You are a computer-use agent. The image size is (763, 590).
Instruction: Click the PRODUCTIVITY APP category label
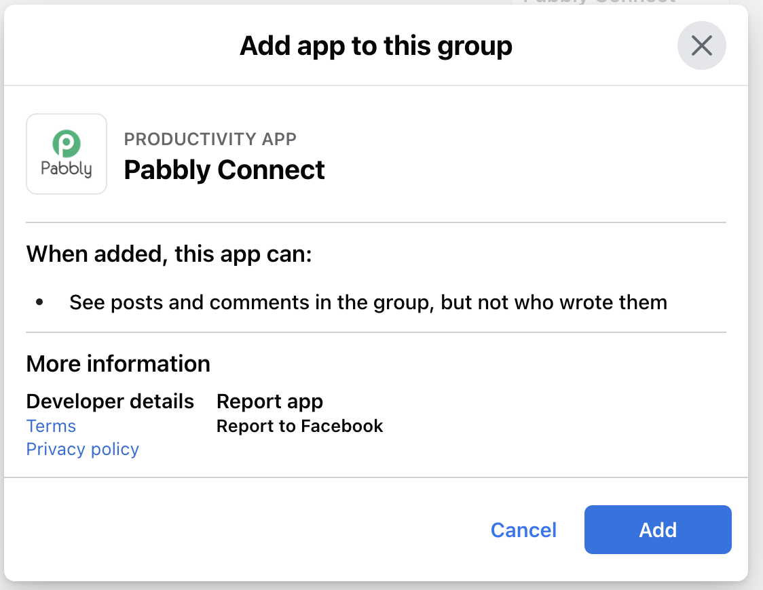(x=210, y=139)
